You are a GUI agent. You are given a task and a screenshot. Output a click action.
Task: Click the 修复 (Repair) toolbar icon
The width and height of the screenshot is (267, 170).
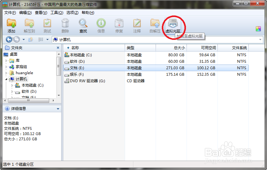tap(119, 26)
